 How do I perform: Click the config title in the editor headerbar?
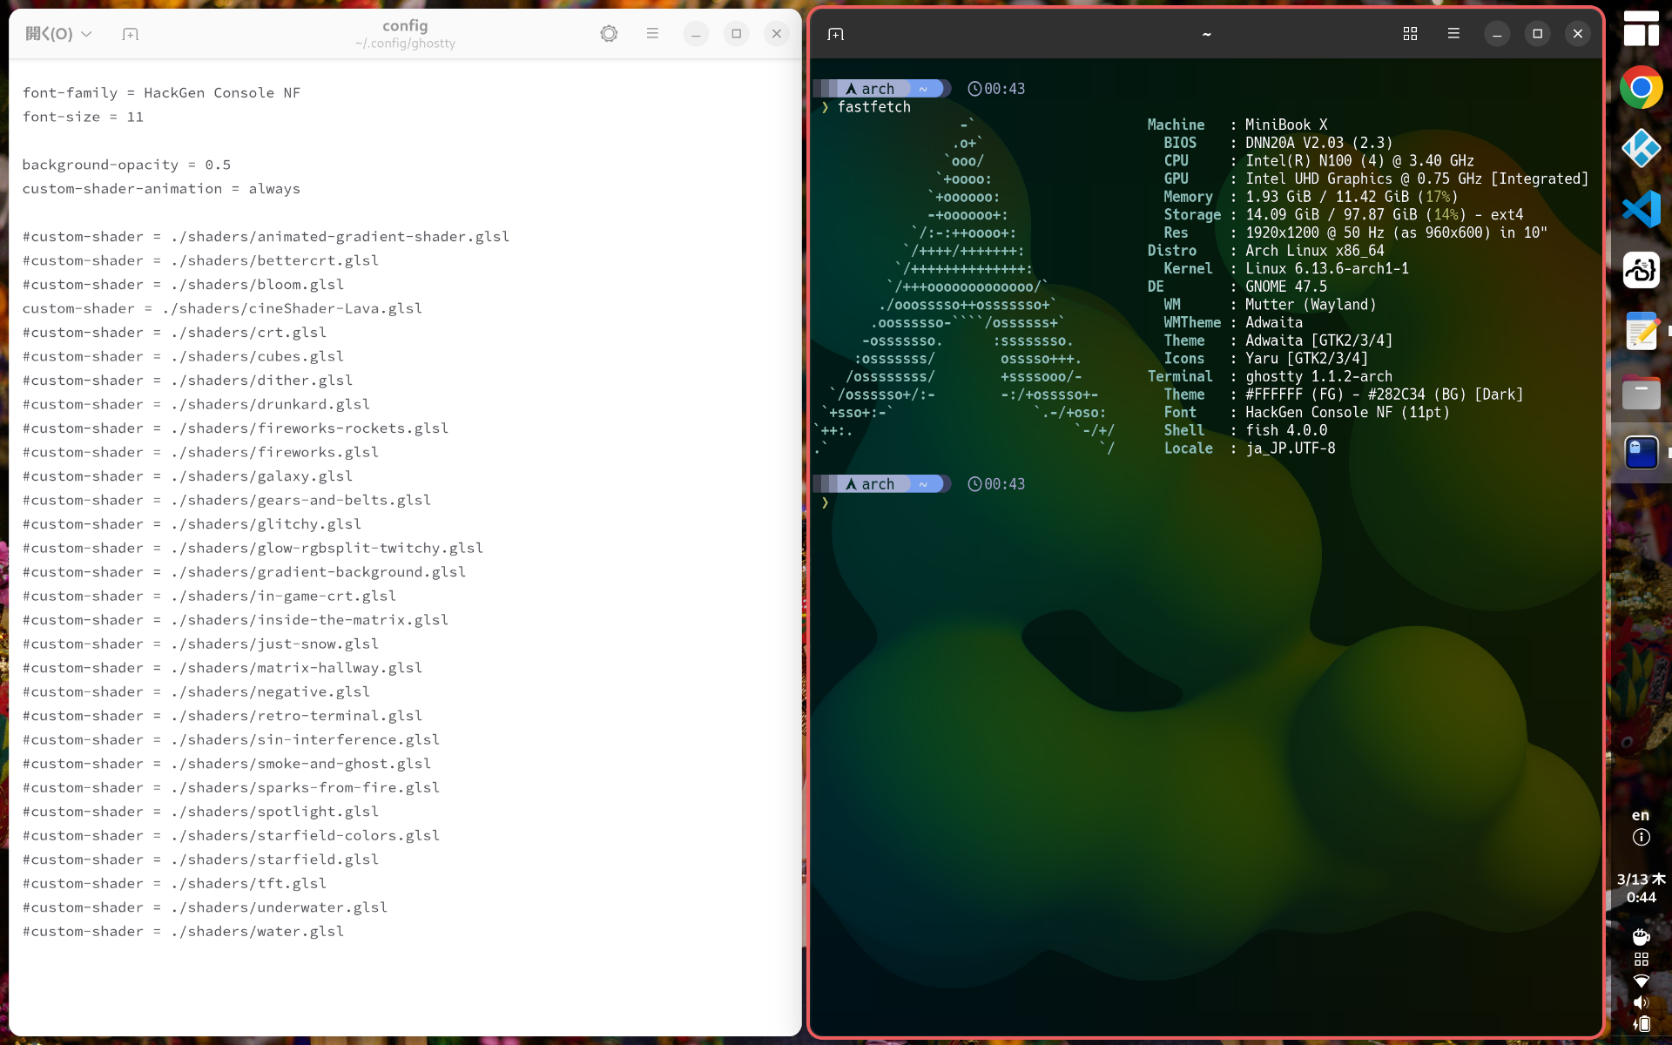point(405,26)
